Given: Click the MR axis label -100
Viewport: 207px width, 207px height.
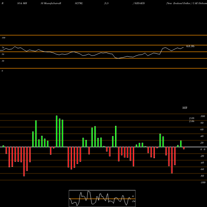Looking at the screenshot, I should pos(203,183).
